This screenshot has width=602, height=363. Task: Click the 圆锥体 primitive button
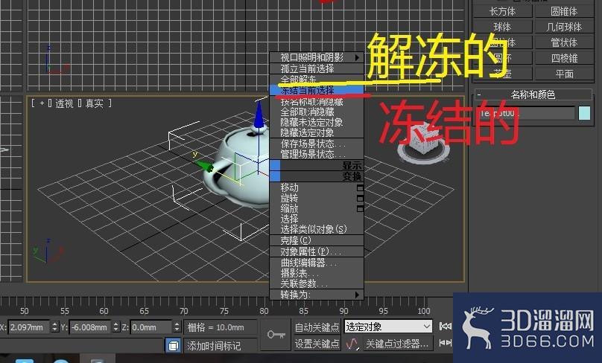(564, 11)
